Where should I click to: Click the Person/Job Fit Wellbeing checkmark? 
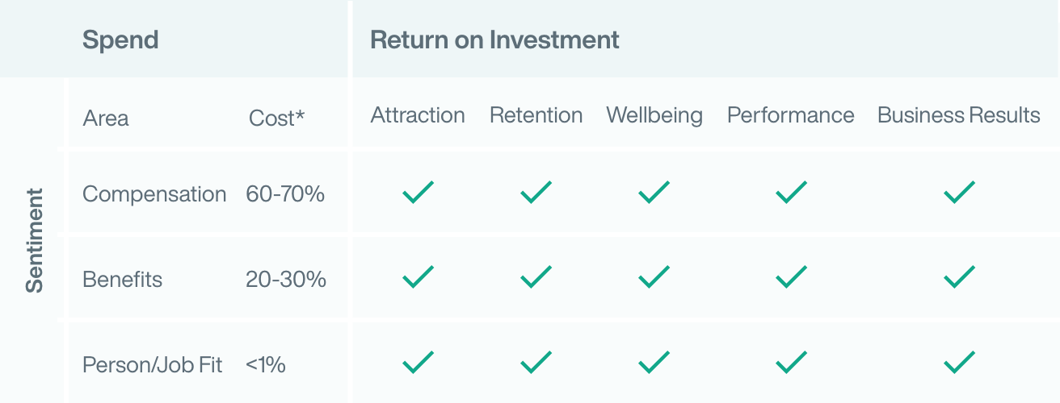pyautogui.click(x=654, y=363)
